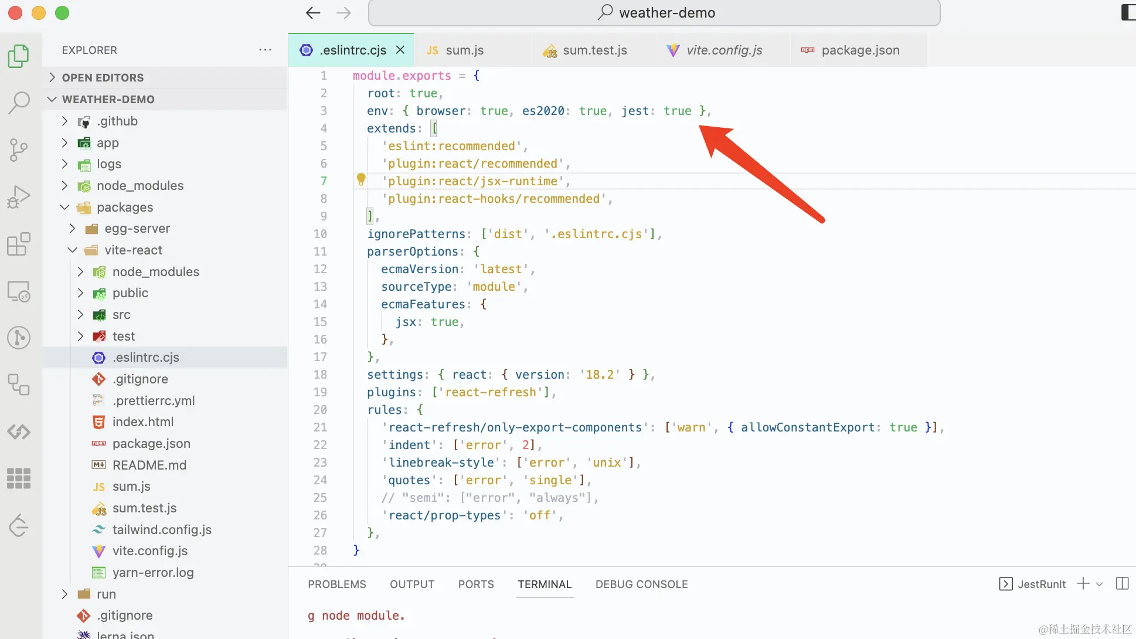Click the go back navigation arrow
This screenshot has height=639, width=1136.
coord(313,13)
